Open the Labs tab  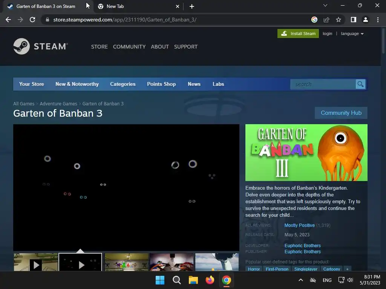coord(218,84)
